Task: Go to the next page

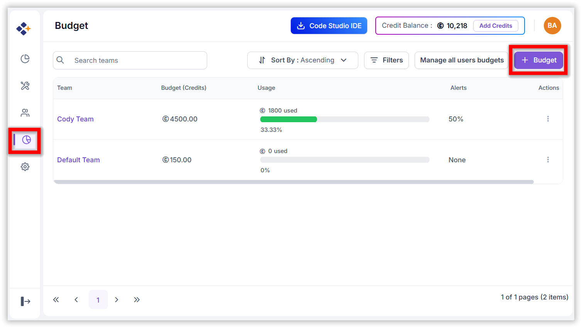Action: (x=116, y=299)
